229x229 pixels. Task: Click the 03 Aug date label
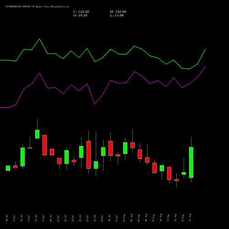click(x=124, y=218)
